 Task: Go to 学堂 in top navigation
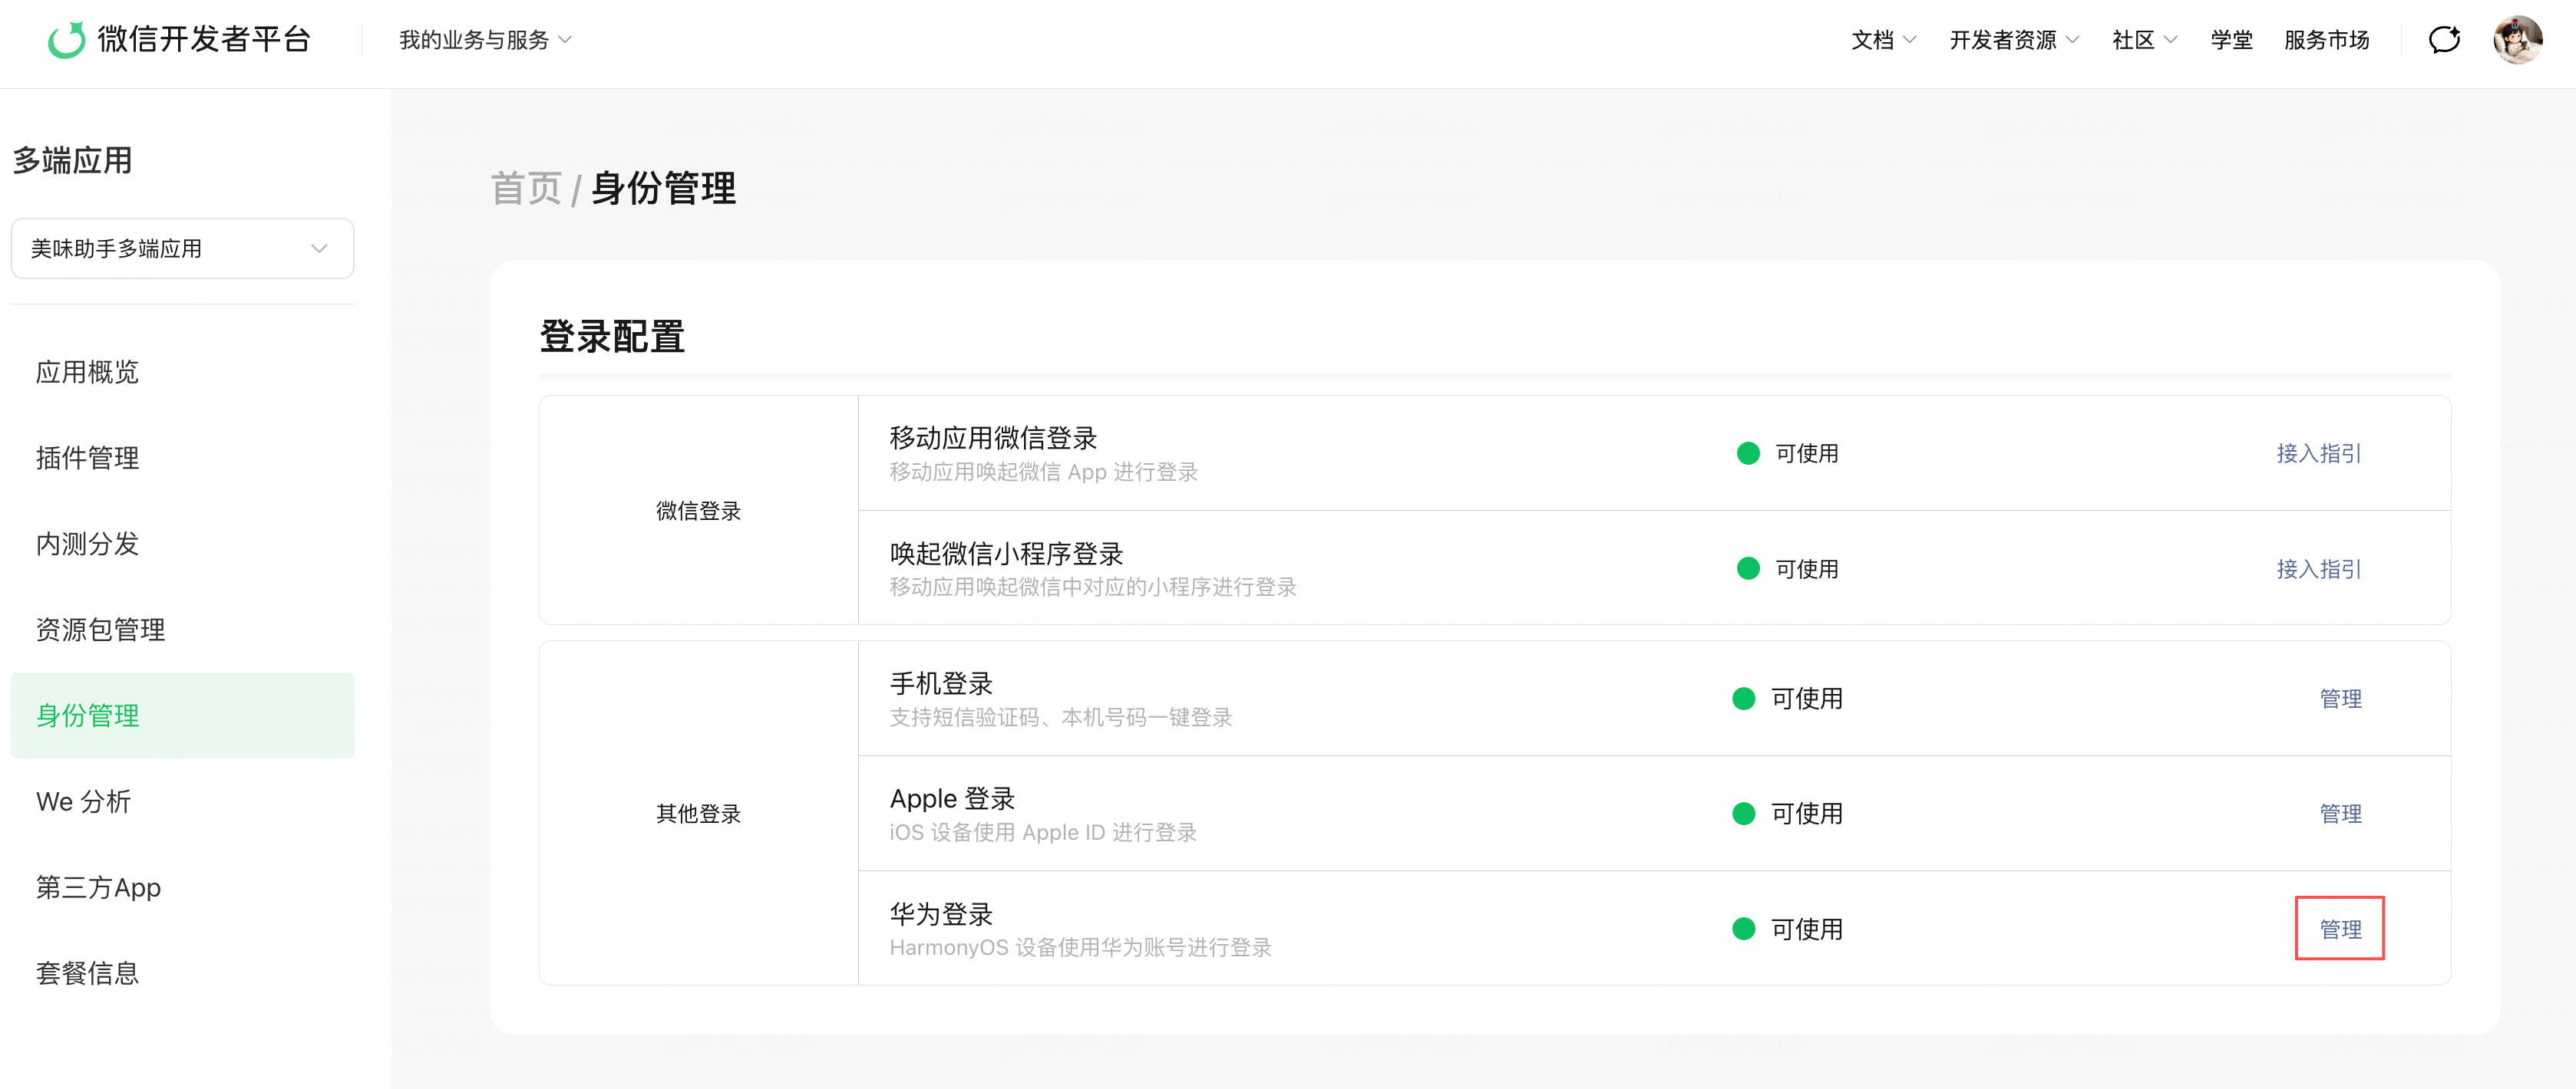tap(2230, 40)
